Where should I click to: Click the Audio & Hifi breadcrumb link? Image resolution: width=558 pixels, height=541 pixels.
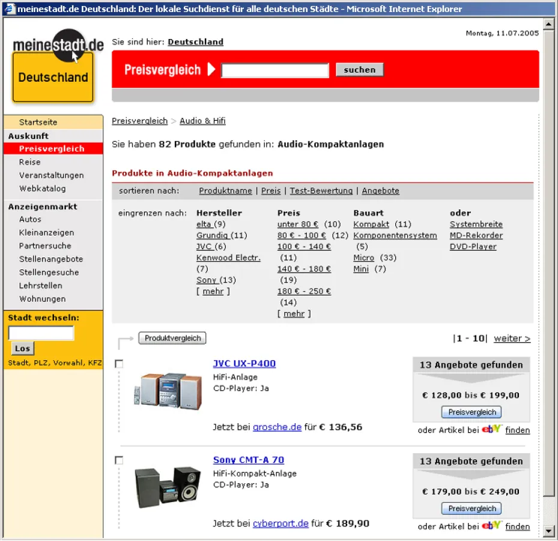[202, 121]
